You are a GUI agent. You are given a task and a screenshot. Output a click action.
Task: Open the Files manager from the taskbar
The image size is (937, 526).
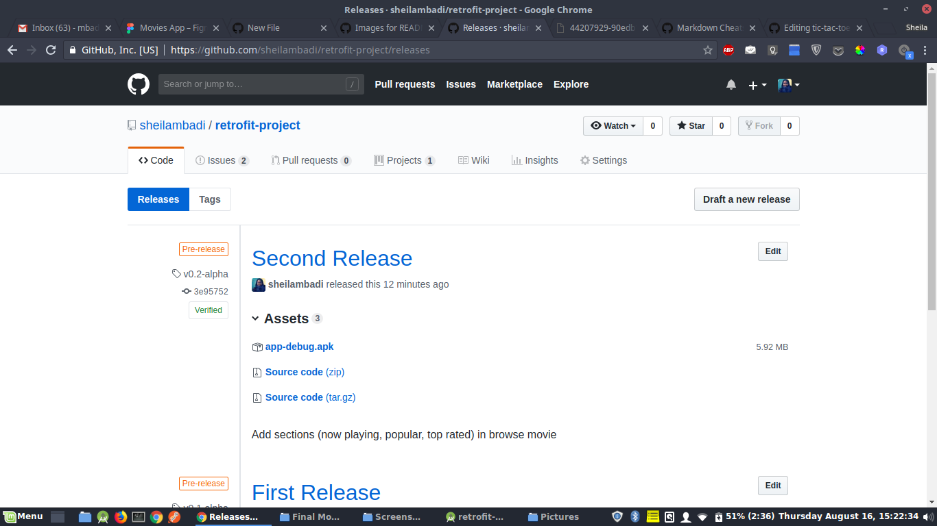pos(85,516)
